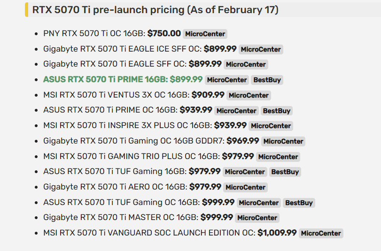
Task: Click BestBuy tag for ASUS TUF Gaming 16GB $979.99
Action: click(x=285, y=172)
